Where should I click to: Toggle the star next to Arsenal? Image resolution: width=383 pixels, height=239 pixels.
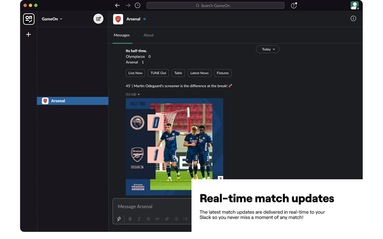click(145, 19)
